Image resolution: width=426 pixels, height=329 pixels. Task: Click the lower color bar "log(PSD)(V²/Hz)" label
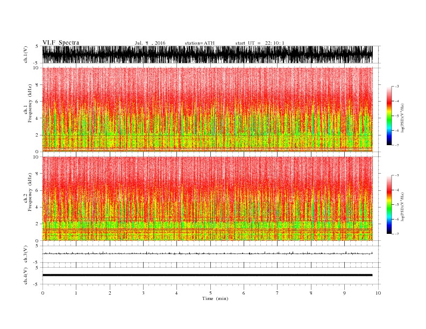(403, 207)
